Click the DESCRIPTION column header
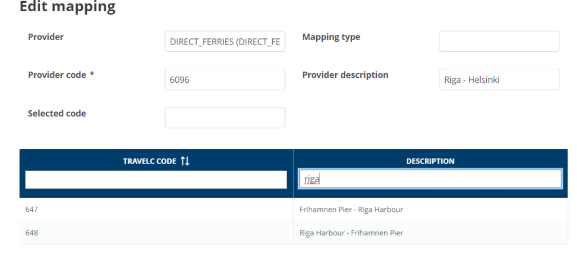This screenshot has height=254, width=577. click(x=430, y=161)
